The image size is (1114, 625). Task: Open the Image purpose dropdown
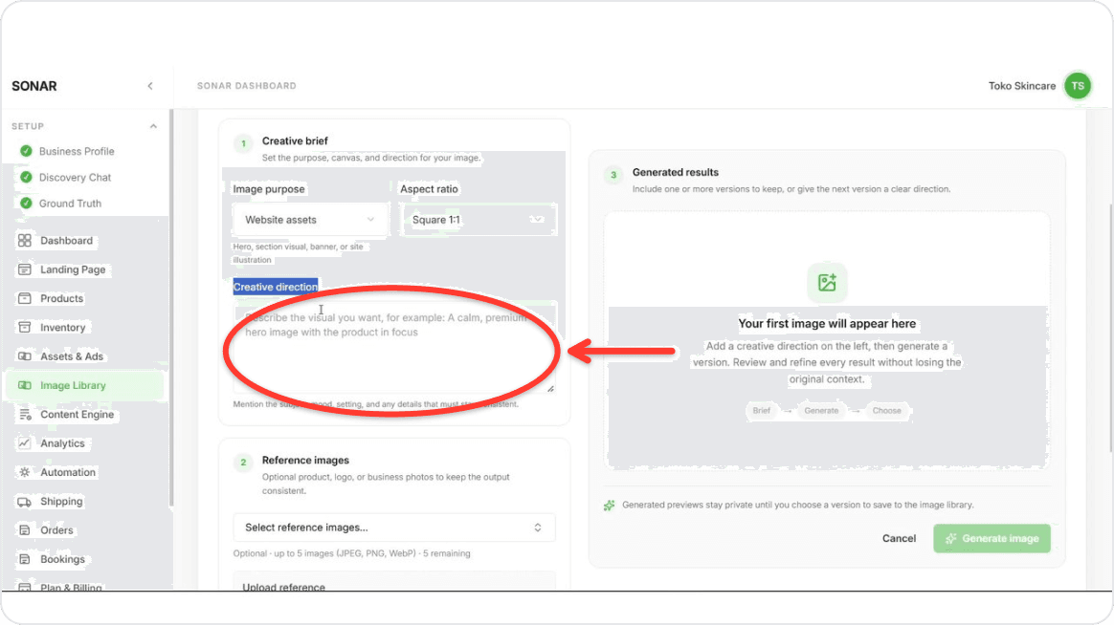pos(310,220)
